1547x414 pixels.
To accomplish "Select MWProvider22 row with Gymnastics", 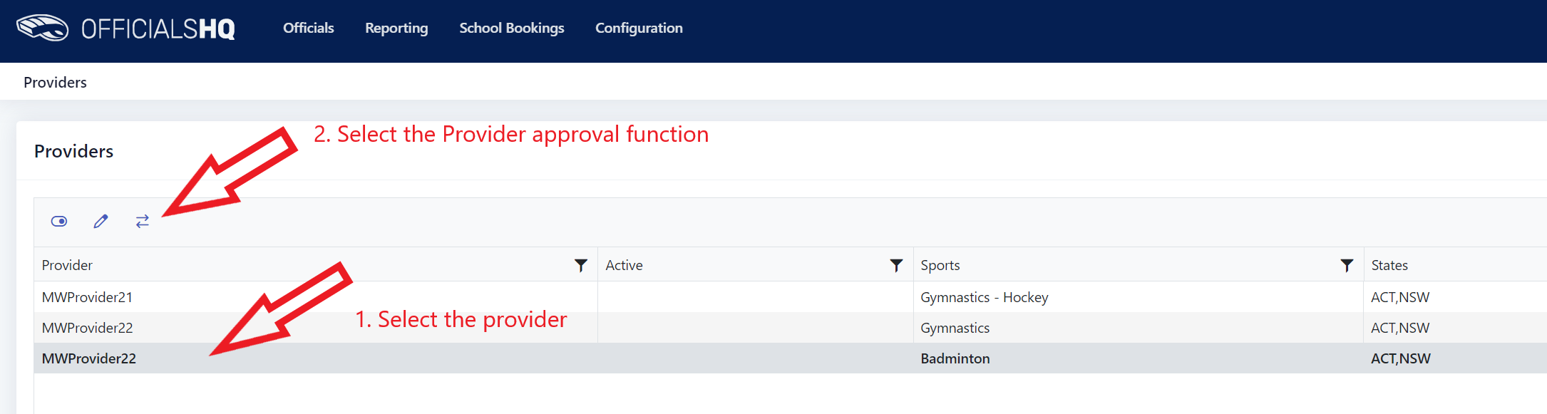I will (x=790, y=328).
